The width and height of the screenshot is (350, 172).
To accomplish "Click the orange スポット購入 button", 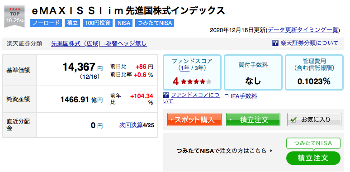I will click(x=194, y=120).
